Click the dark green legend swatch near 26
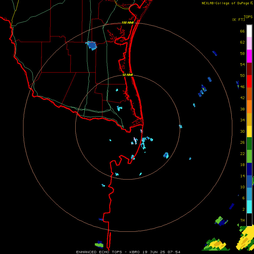Viewport: 254px width, 254px height. [249, 144]
